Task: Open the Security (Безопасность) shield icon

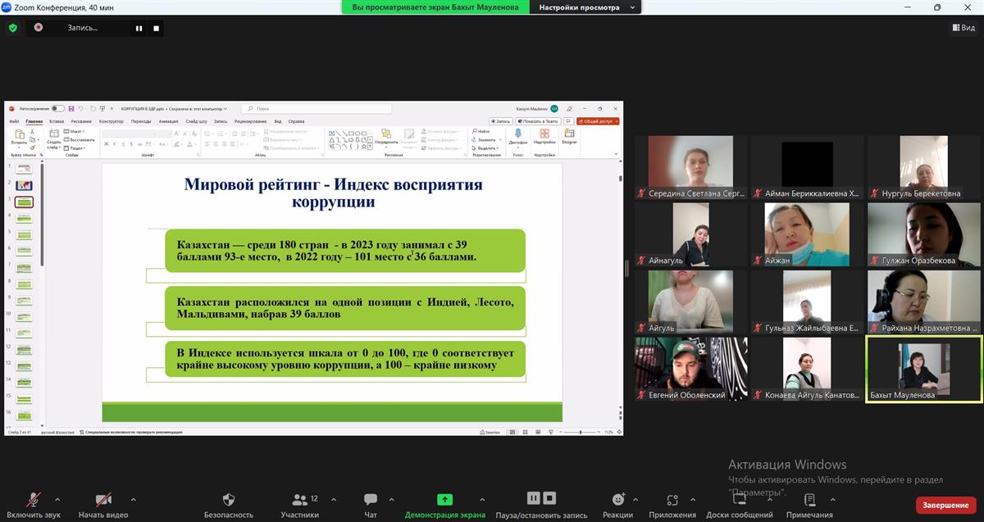Action: point(229,500)
